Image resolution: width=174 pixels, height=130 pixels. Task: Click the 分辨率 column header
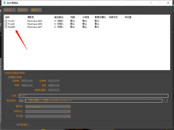point(88,17)
